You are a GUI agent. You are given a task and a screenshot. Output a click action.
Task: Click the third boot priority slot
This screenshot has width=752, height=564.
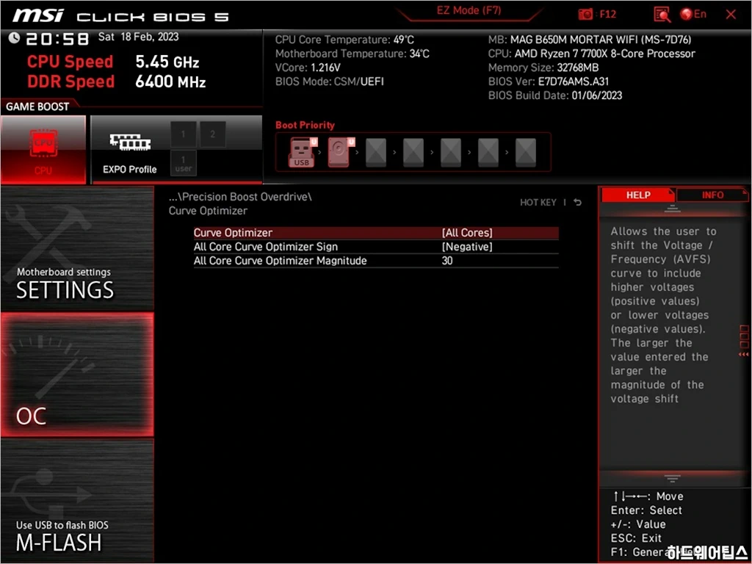click(x=376, y=153)
